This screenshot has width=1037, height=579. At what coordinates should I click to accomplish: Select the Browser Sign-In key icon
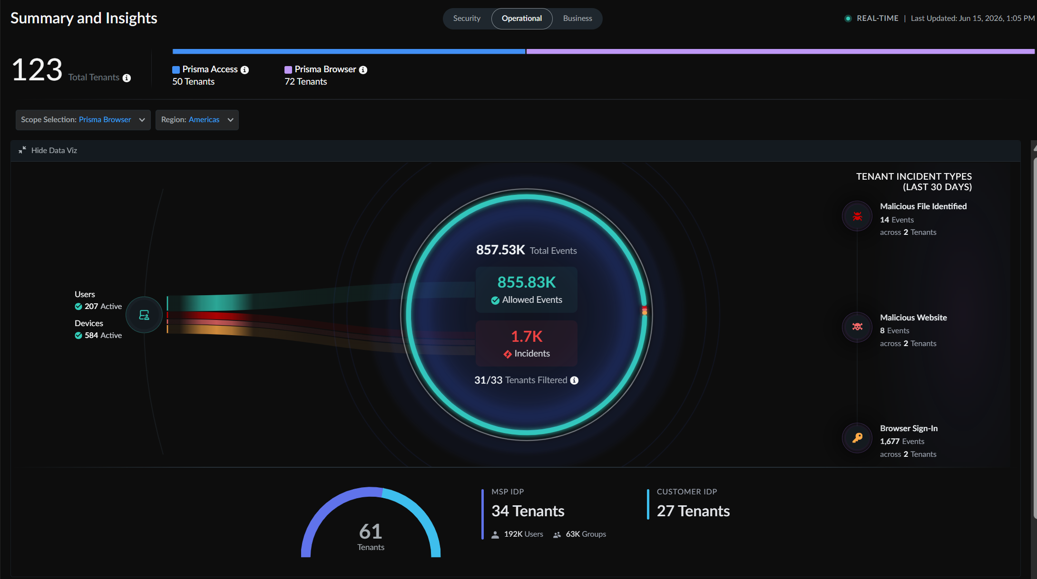pos(857,438)
